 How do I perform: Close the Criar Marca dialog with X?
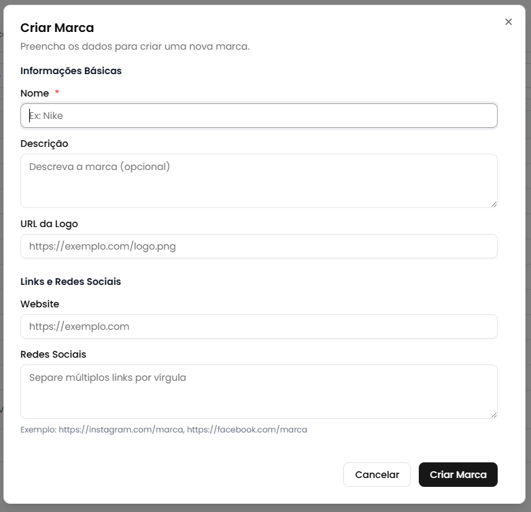[509, 22]
